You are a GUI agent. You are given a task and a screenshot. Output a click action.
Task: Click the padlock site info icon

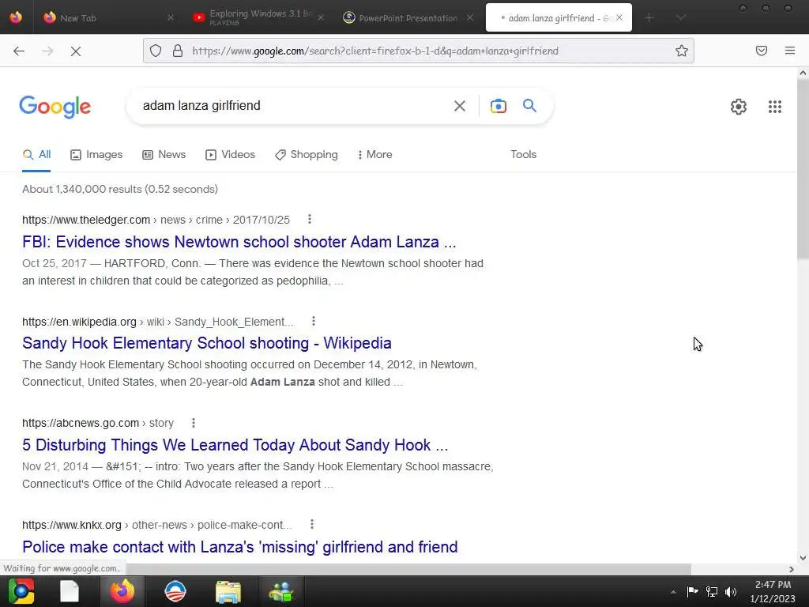click(x=178, y=51)
